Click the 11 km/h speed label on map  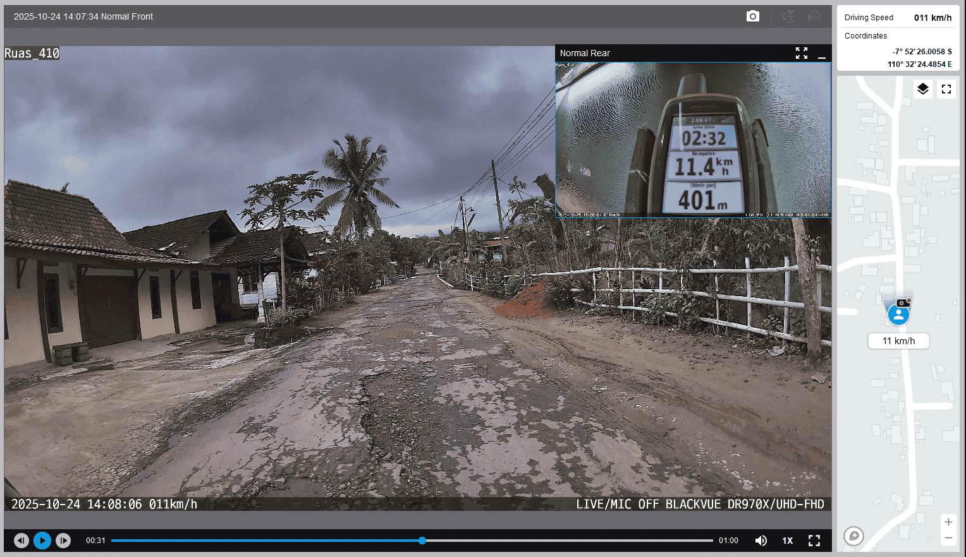[898, 341]
